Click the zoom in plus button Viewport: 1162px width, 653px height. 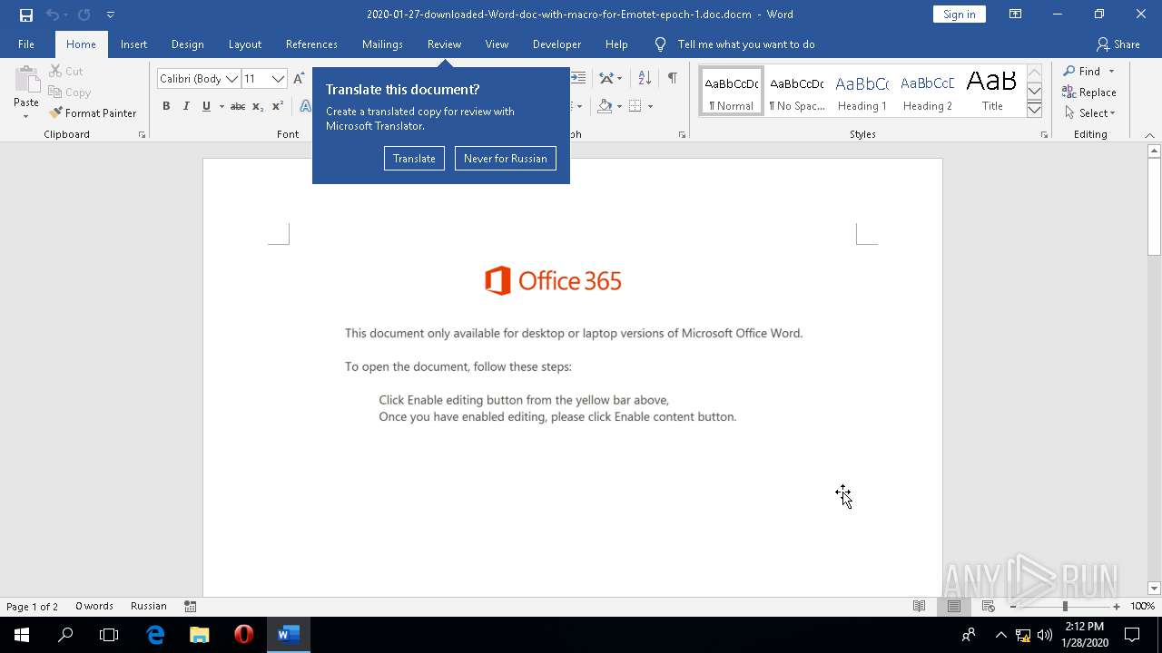tap(1117, 607)
